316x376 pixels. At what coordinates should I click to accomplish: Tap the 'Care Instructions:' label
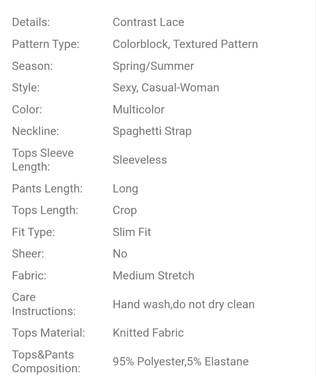point(44,304)
